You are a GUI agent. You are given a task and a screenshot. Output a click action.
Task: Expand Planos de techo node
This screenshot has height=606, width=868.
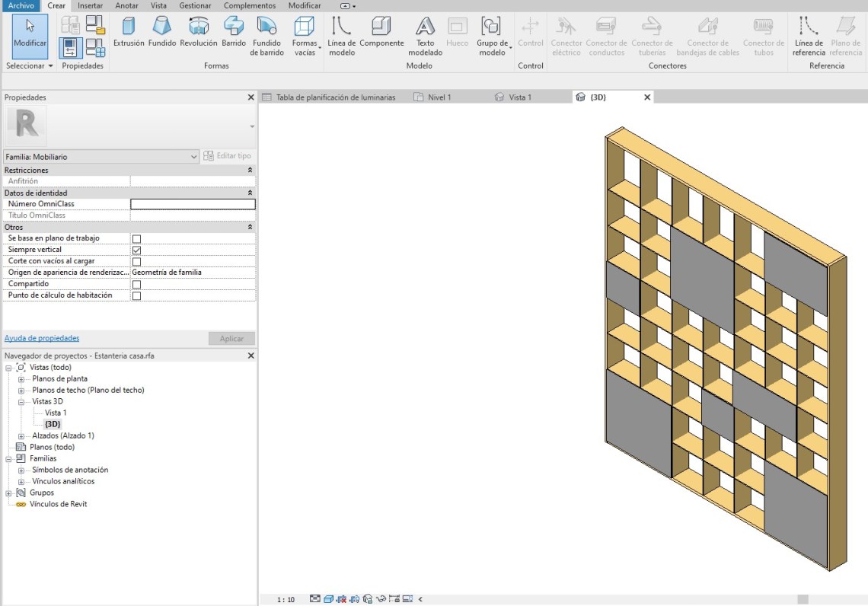(x=21, y=390)
